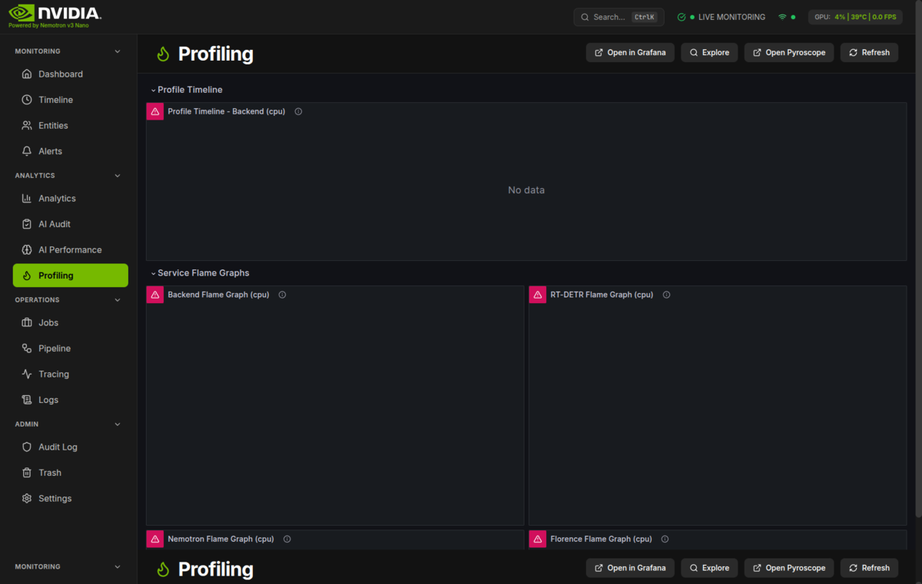The image size is (922, 584).
Task: Select the Timeline clock icon
Action: coord(26,99)
